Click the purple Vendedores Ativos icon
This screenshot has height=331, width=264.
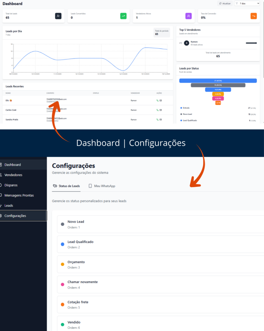(x=189, y=16)
